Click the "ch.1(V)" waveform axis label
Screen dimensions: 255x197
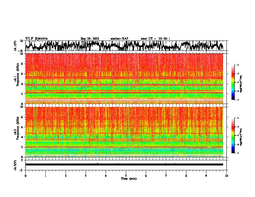click(15, 46)
